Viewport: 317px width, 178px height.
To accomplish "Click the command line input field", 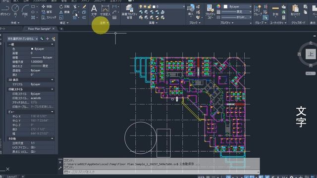I will tap(161, 172).
